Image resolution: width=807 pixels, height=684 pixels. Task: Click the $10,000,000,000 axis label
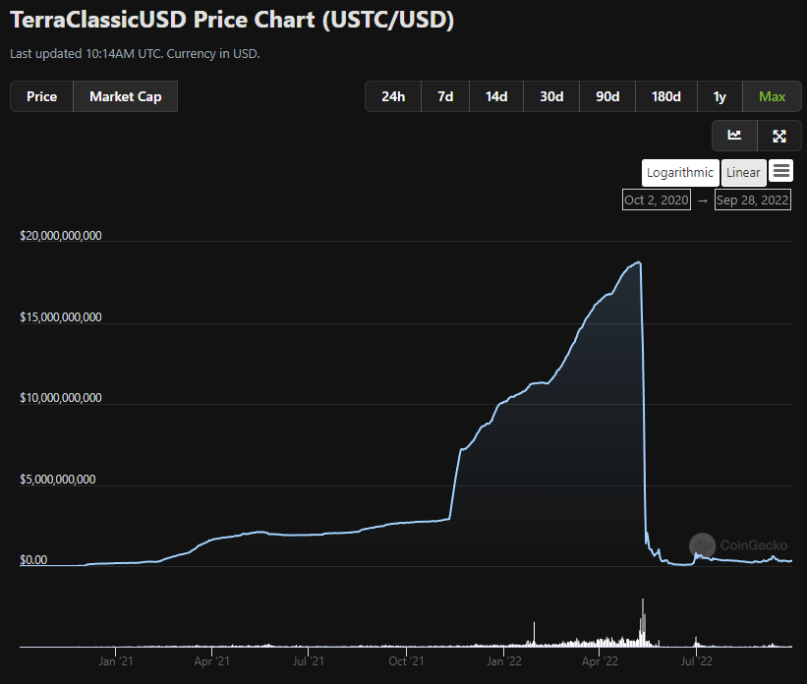61,398
